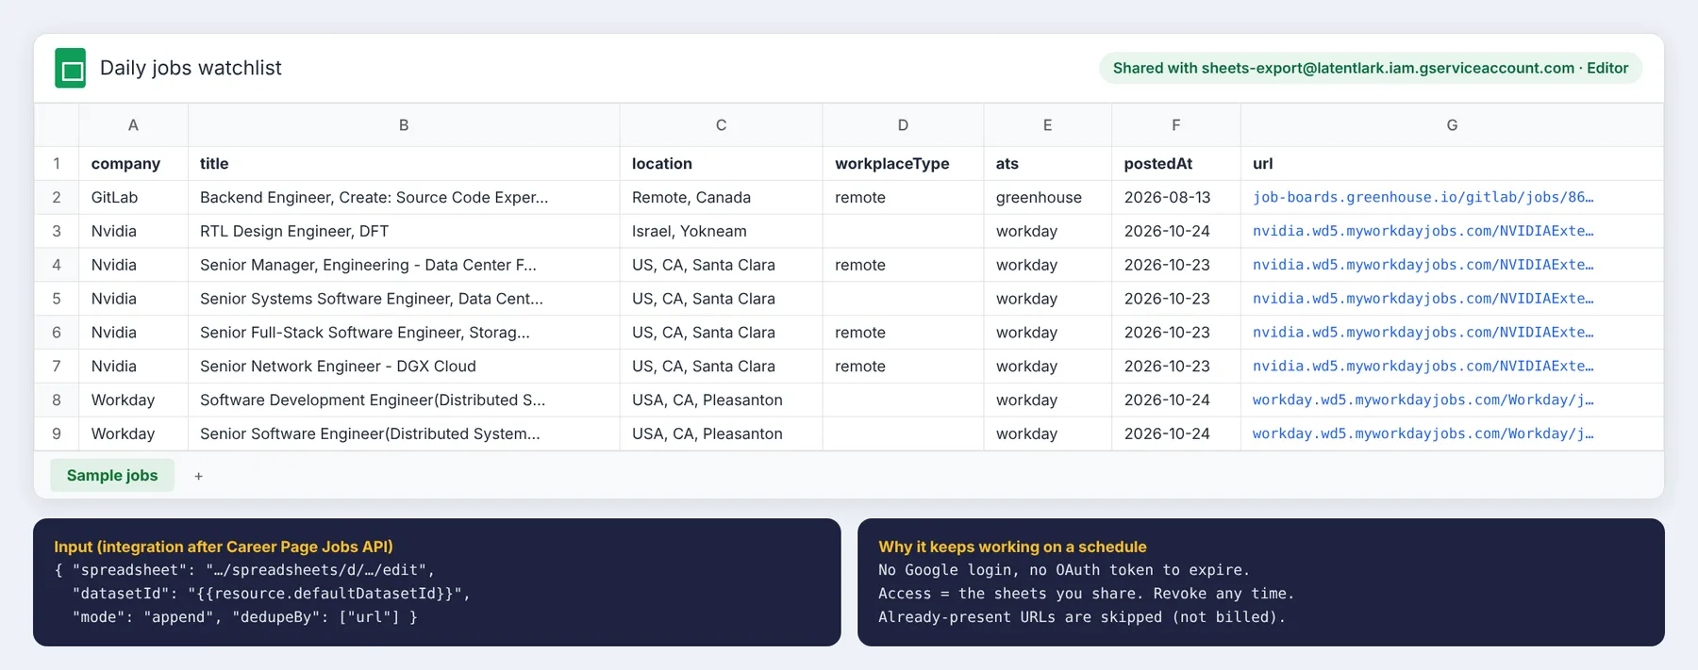Click the 'remote' cell in GitLab row

point(903,198)
